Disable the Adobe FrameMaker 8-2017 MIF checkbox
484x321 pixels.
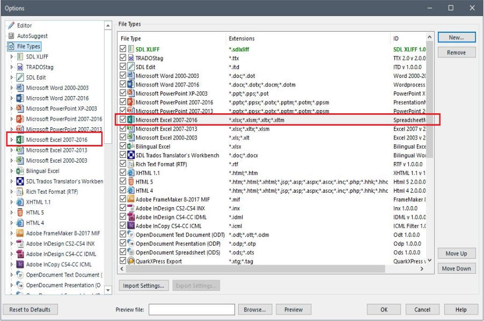point(123,199)
